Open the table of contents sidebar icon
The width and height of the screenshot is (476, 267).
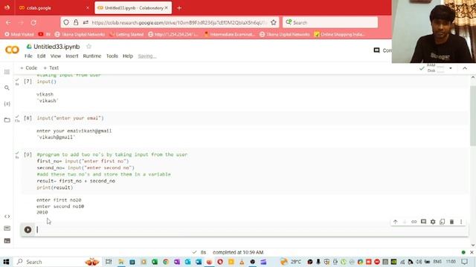pyautogui.click(x=7, y=72)
